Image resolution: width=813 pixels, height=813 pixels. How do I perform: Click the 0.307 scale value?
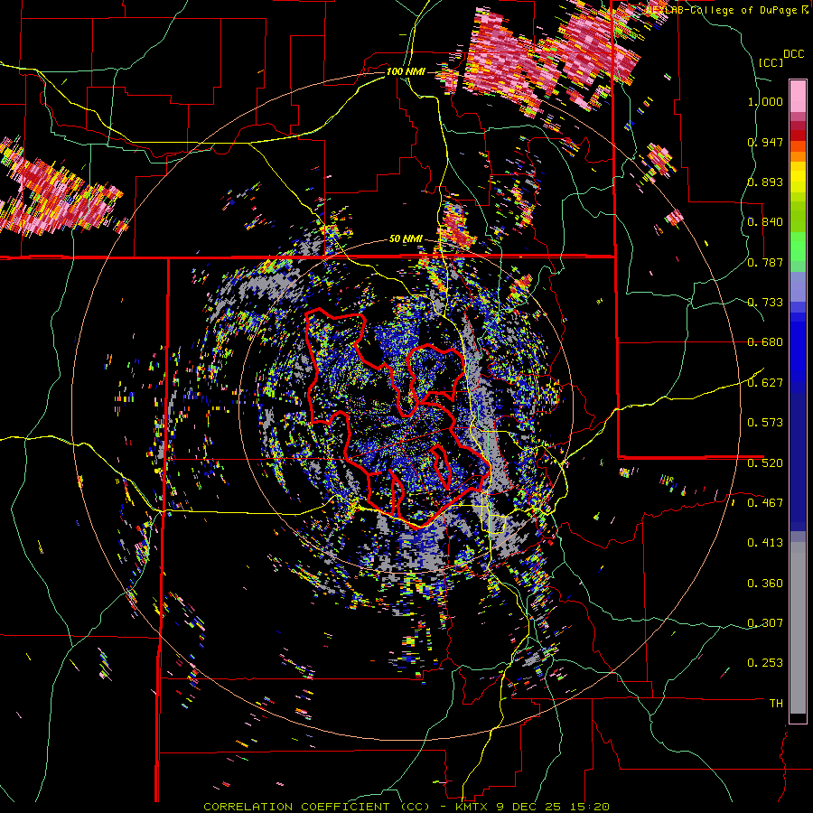point(765,622)
